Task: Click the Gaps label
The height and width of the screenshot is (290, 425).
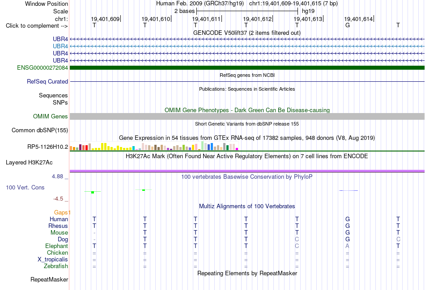Action: point(61,213)
